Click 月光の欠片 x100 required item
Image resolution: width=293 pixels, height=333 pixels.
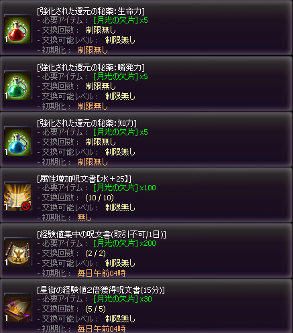coord(125,188)
